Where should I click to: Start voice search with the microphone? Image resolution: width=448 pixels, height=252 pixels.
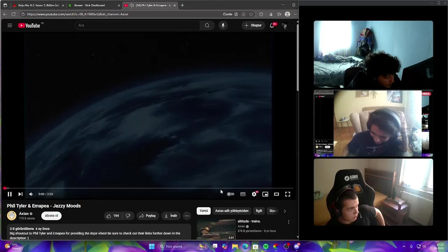click(223, 25)
